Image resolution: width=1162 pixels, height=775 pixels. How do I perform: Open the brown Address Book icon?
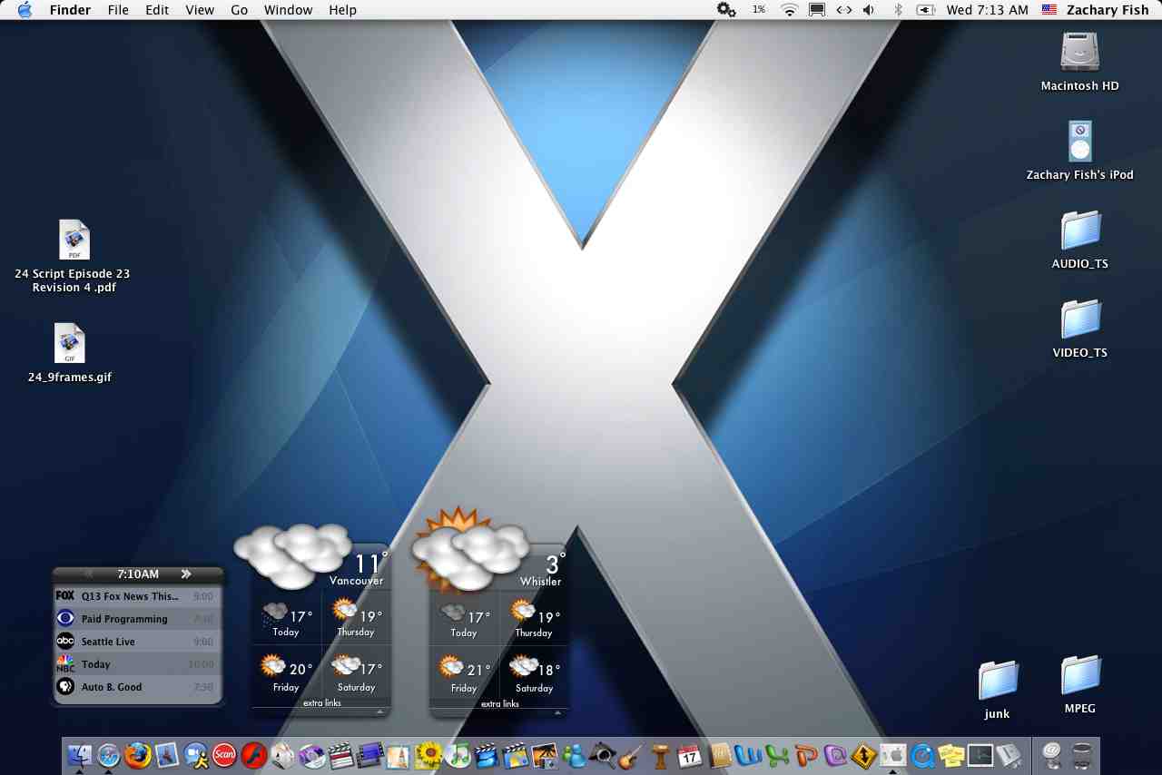pos(720,754)
